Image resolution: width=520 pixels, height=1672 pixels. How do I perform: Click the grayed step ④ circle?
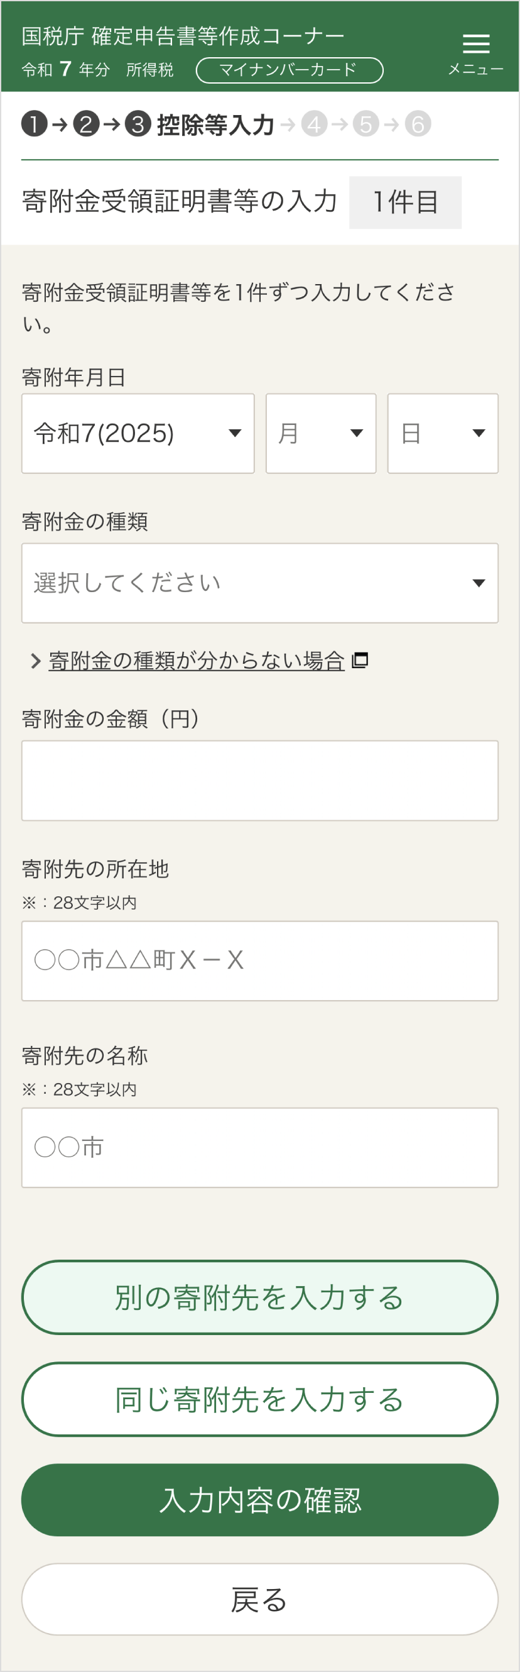pyautogui.click(x=313, y=123)
